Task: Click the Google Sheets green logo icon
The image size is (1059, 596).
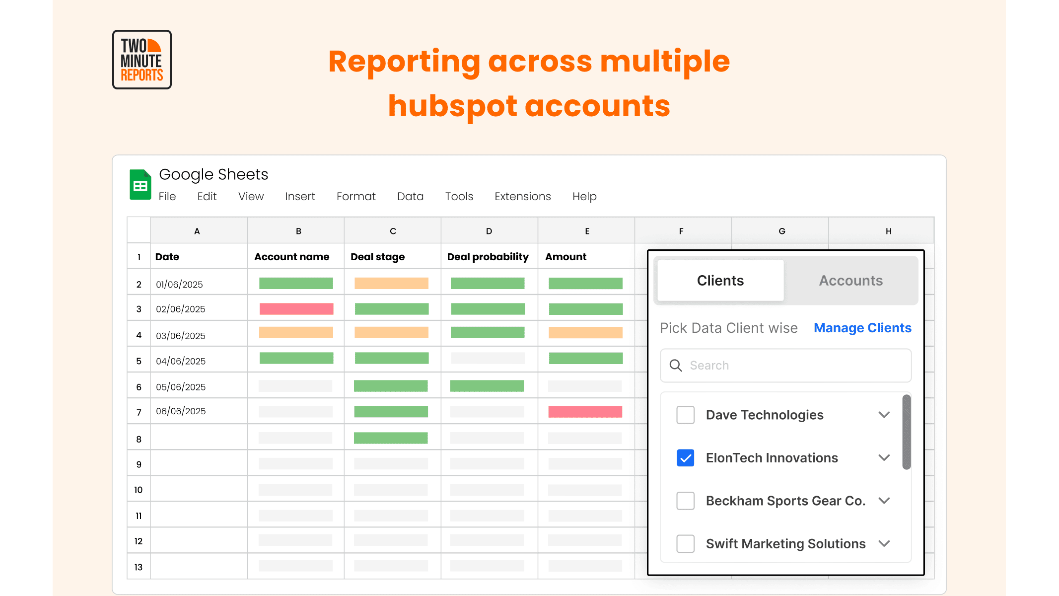Action: pyautogui.click(x=140, y=185)
